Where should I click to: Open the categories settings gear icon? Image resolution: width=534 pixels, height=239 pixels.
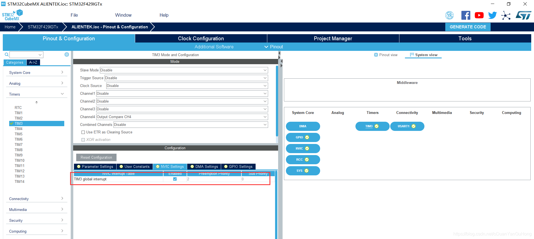[x=67, y=54]
